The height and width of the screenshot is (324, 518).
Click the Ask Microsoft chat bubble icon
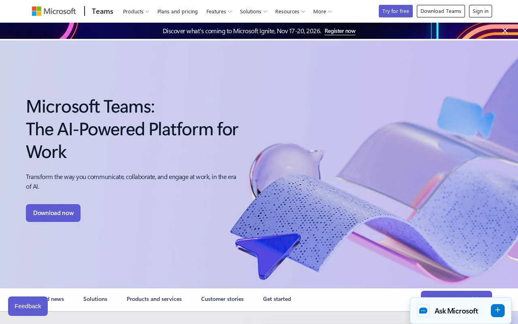pos(423,311)
